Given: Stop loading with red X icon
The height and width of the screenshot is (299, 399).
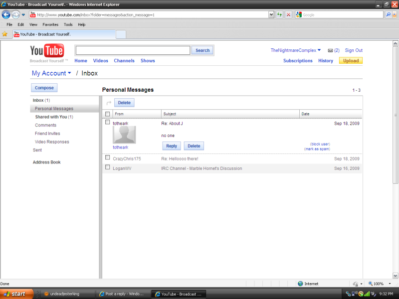Looking at the screenshot, I should pos(288,15).
